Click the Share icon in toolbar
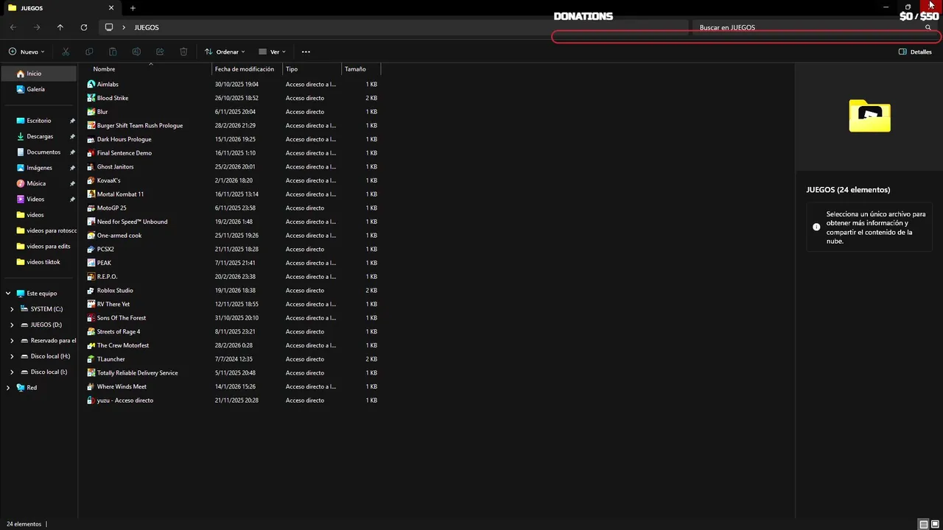Image resolution: width=943 pixels, height=530 pixels. click(x=160, y=52)
